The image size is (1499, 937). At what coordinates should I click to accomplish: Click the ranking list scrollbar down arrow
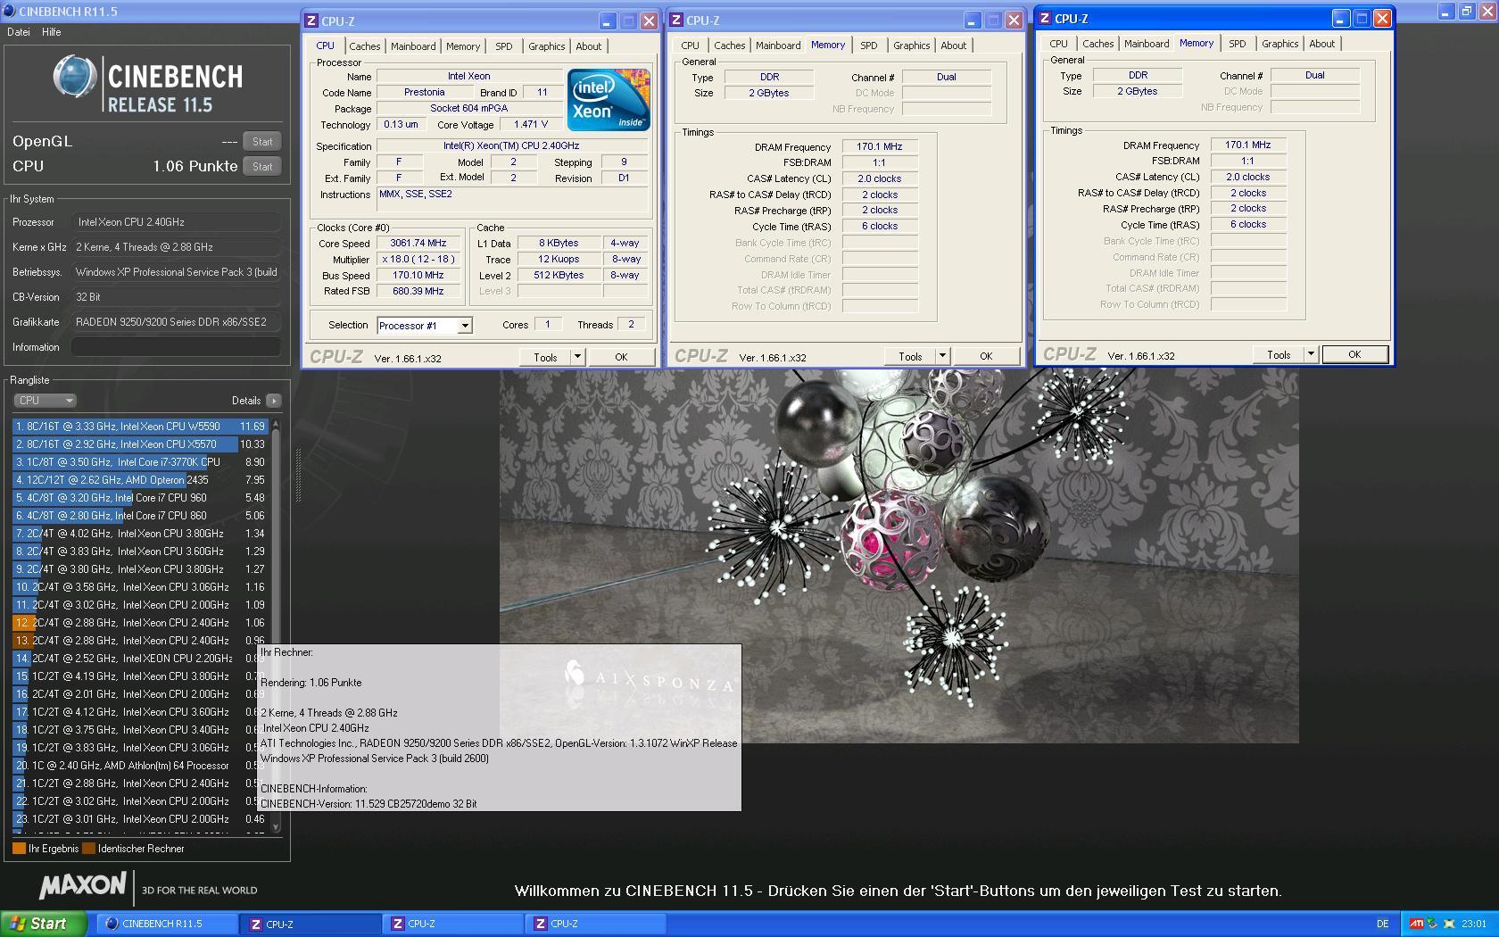coord(276,827)
